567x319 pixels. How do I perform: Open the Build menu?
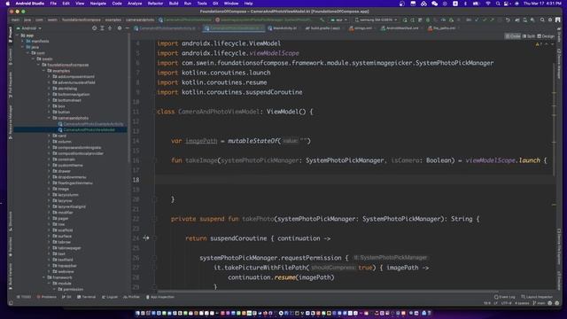click(174, 4)
